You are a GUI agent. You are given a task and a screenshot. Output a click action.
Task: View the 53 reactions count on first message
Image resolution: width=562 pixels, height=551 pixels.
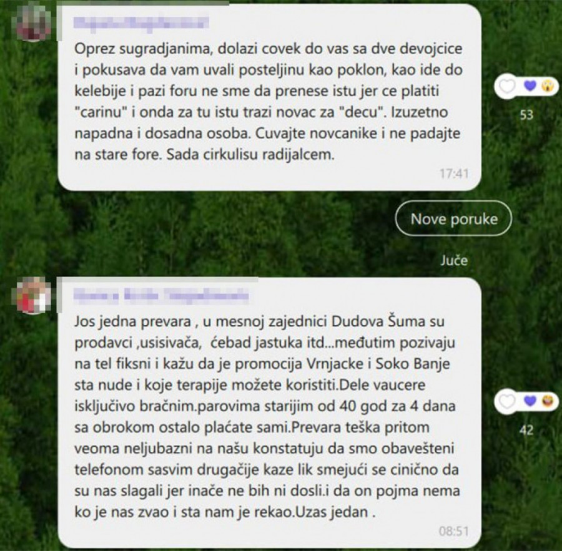(x=526, y=115)
